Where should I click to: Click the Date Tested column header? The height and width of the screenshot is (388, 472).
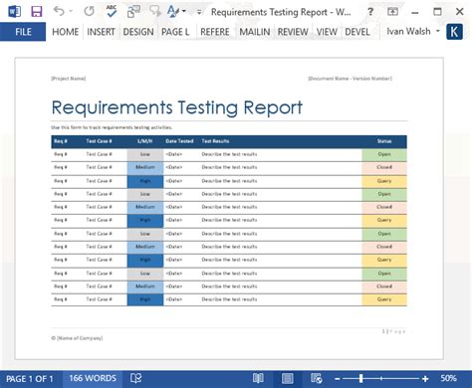[x=179, y=141]
